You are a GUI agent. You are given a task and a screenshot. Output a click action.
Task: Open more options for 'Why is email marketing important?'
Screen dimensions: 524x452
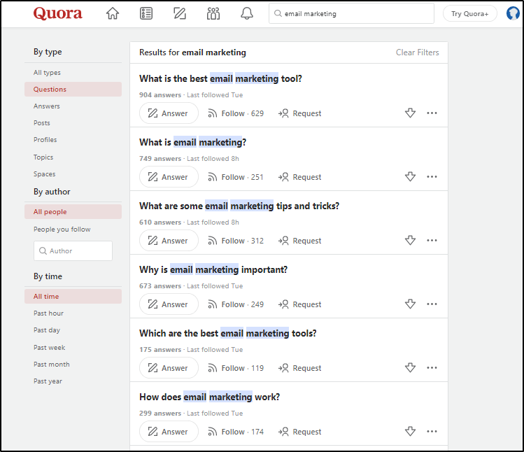(432, 304)
